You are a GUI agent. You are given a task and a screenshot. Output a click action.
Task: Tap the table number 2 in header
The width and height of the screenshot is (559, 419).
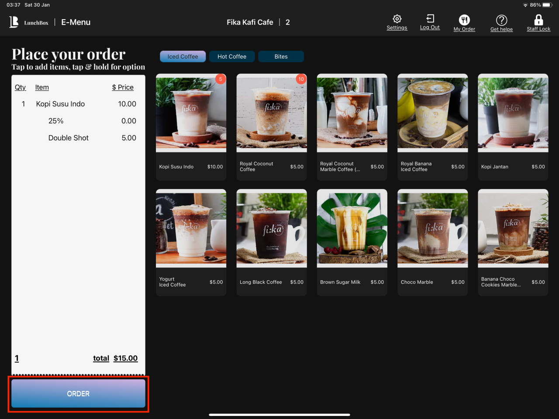pyautogui.click(x=287, y=22)
